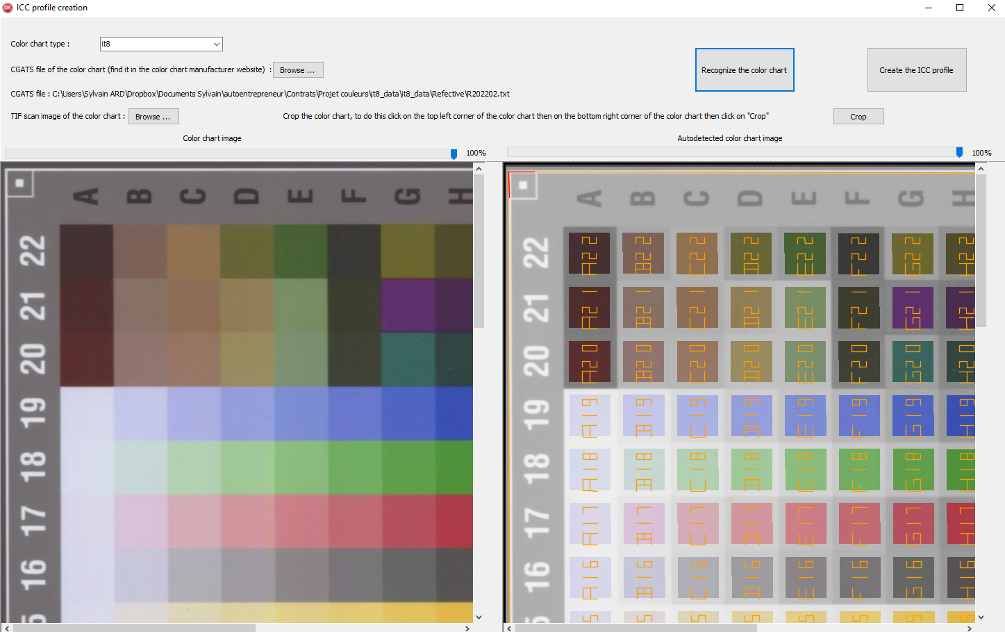This screenshot has width=1005, height=632.
Task: Click detected patch C20 in autodetected image
Action: (x=697, y=361)
